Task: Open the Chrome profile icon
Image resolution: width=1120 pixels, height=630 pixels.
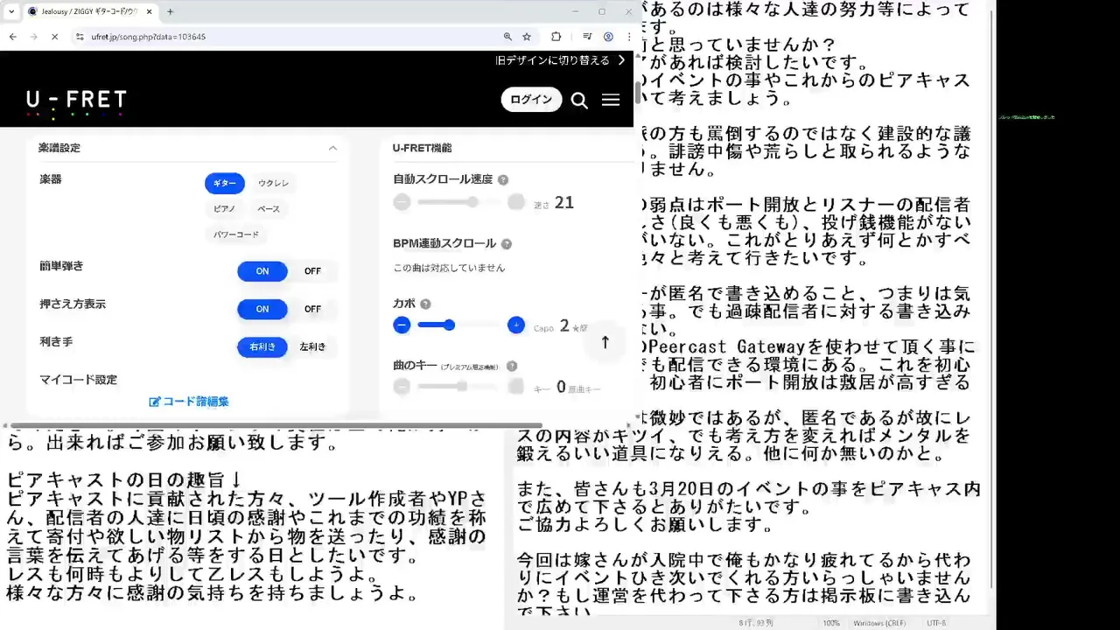Action: pos(608,37)
